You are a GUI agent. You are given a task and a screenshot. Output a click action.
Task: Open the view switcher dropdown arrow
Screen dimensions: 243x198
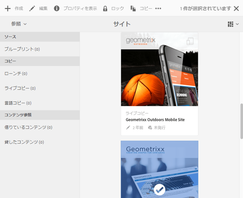pos(237,24)
